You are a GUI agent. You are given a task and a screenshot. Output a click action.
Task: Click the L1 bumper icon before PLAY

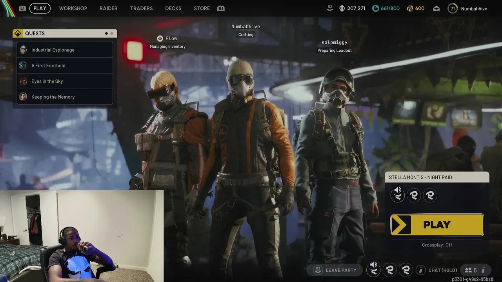pos(22,8)
